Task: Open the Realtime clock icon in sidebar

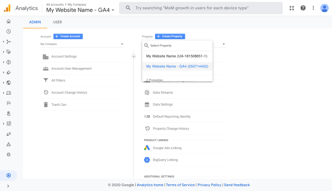Action: click(8, 31)
